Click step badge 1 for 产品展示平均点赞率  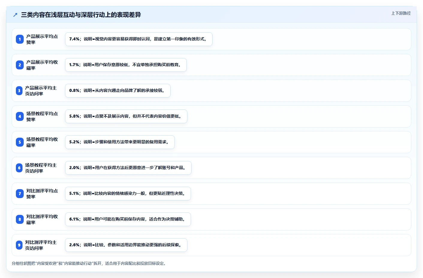pyautogui.click(x=20, y=39)
